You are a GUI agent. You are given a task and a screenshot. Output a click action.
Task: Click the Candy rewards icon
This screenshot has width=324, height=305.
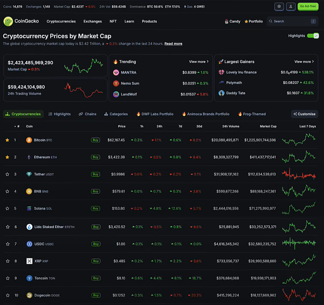coord(227,22)
